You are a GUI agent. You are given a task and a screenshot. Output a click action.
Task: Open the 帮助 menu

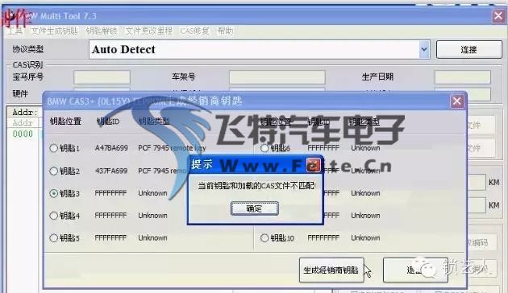(225, 31)
